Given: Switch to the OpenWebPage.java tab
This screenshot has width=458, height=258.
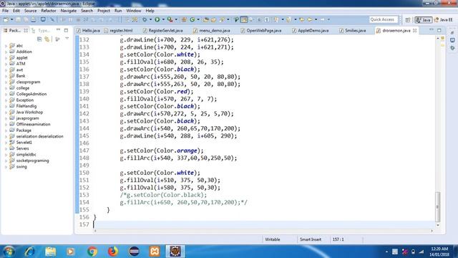Looking at the screenshot, I should pyautogui.click(x=261, y=30).
